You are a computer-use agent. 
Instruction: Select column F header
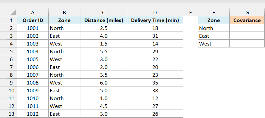(214, 12)
